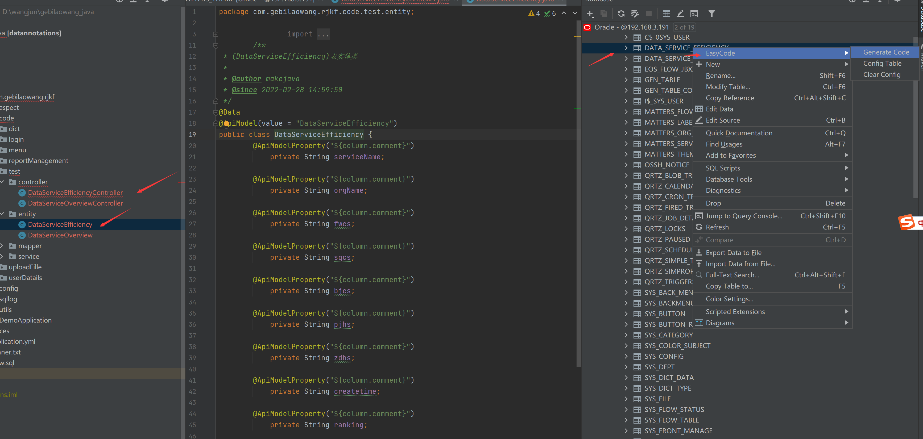Click the Refresh icon in Database toolbar
923x439 pixels.
621,14
